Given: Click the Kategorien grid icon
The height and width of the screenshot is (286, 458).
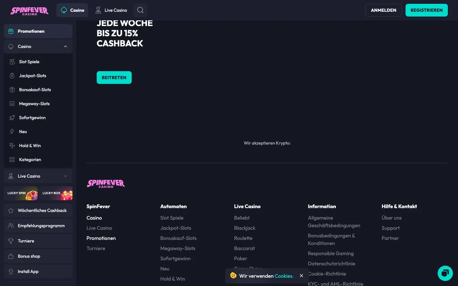Looking at the screenshot, I should click(x=12, y=160).
